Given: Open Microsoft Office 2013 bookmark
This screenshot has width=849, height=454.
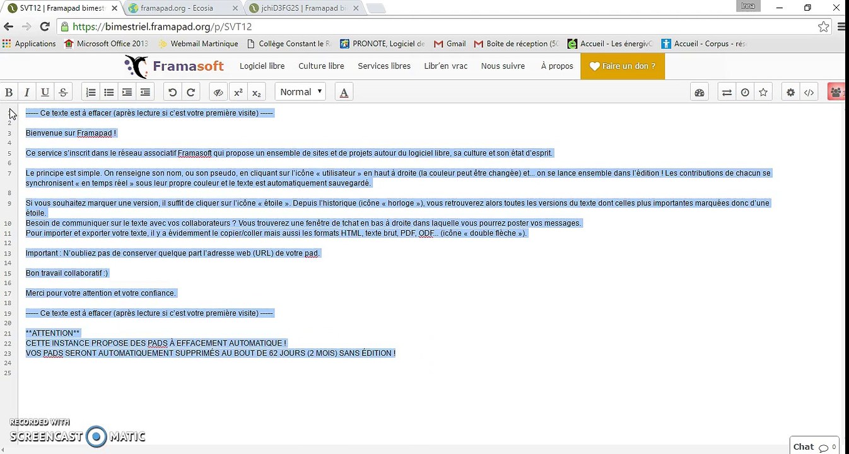Looking at the screenshot, I should tap(105, 44).
